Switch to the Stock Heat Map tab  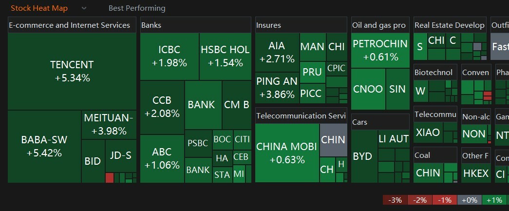[x=39, y=8]
